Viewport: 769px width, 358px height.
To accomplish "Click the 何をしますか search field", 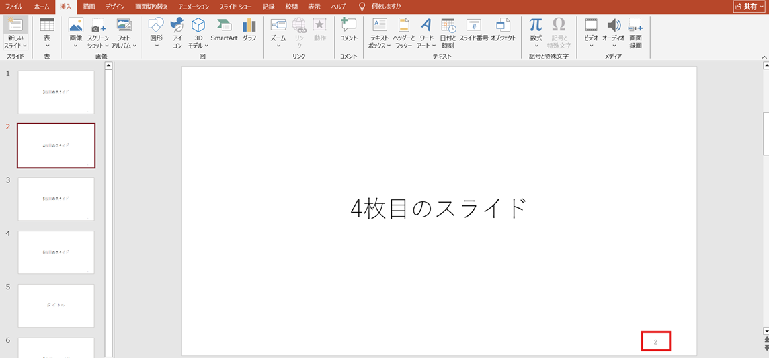I will tap(386, 7).
